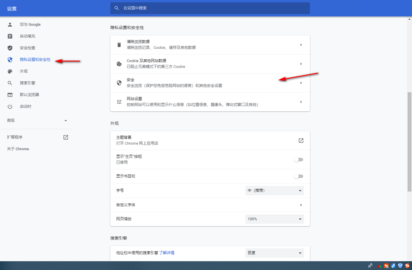
Task: Click the cookie icon beside Cookie 及其他网站数据
Action: coord(119,64)
